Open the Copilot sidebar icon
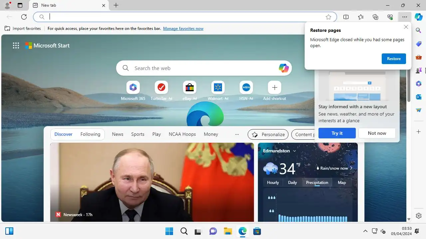This screenshot has height=239, width=426. coord(419,17)
